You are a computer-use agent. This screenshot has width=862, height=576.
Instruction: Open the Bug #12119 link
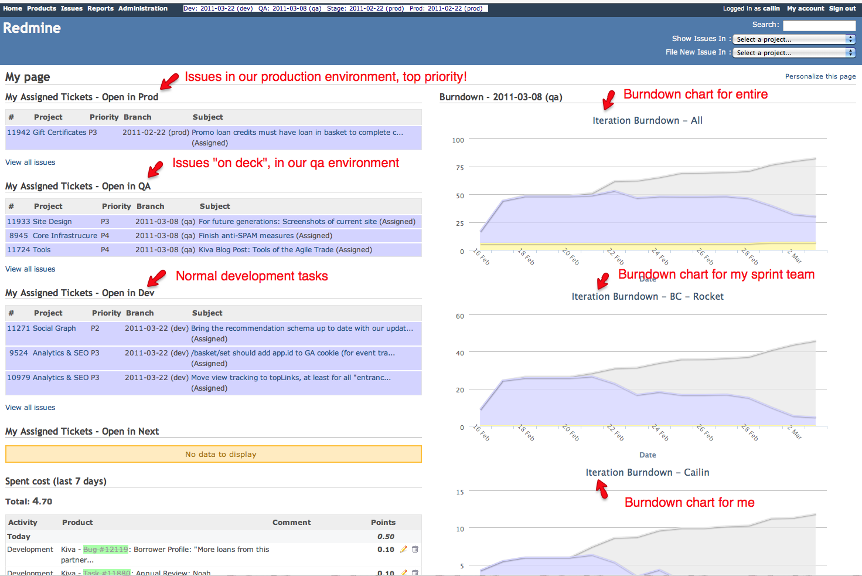105,549
